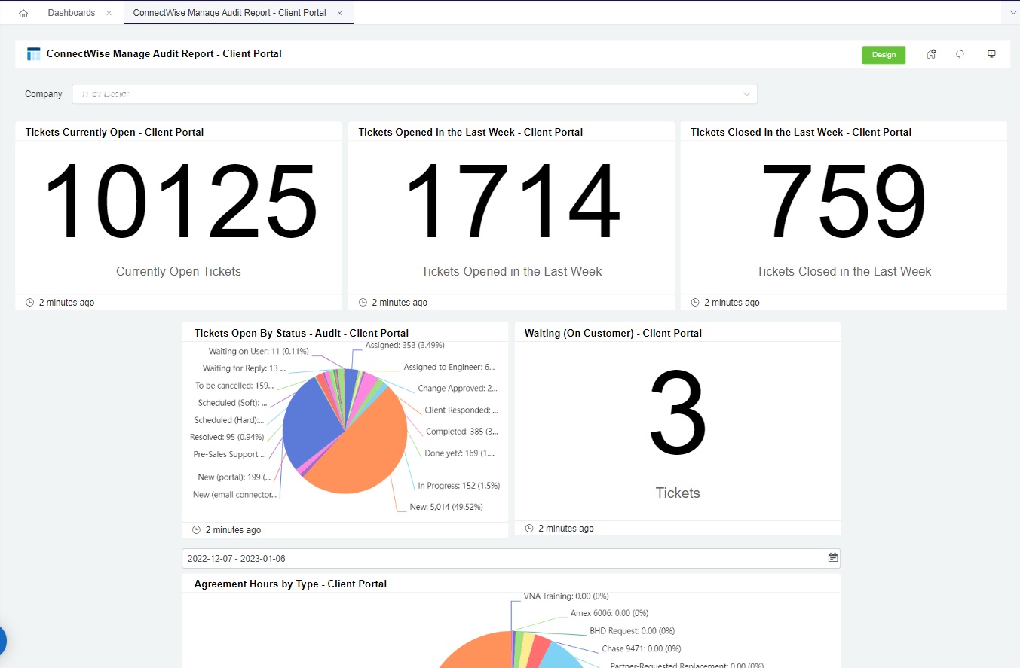This screenshot has width=1020, height=668.
Task: Select the ConnectWise Manage Audit Report tab
Action: pyautogui.click(x=229, y=13)
